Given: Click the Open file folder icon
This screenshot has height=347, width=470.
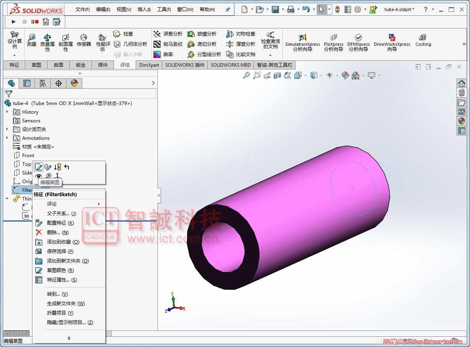Looking at the screenshot, I should tap(260, 9).
